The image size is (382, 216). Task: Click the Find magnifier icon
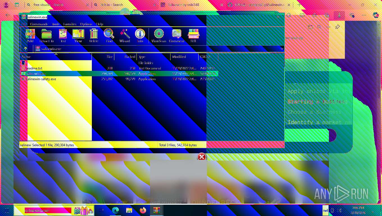click(109, 36)
